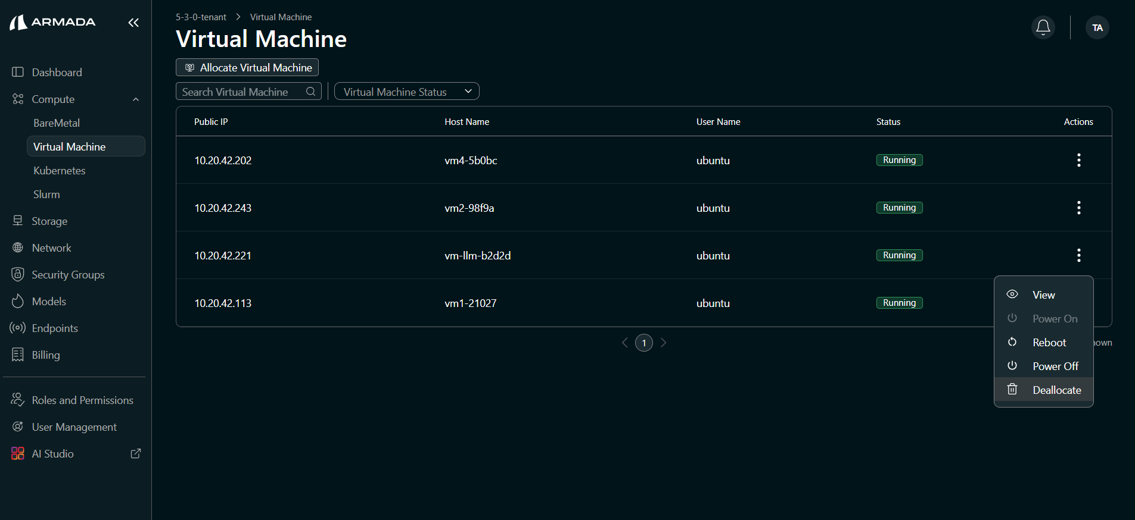Open actions menu for vm4-5b0bc
The height and width of the screenshot is (520, 1135).
point(1078,160)
